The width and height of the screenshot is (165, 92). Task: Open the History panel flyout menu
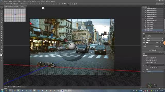pos(164,7)
